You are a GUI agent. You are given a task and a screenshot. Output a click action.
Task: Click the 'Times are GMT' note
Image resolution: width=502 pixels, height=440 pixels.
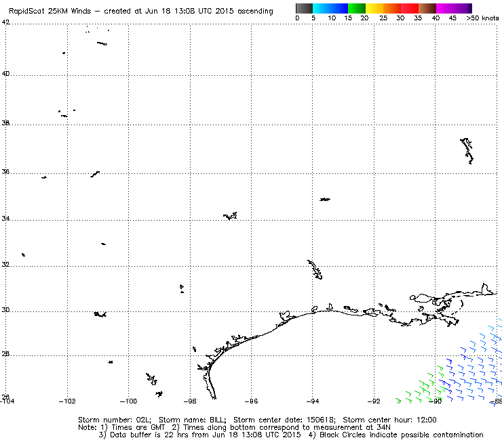click(138, 428)
